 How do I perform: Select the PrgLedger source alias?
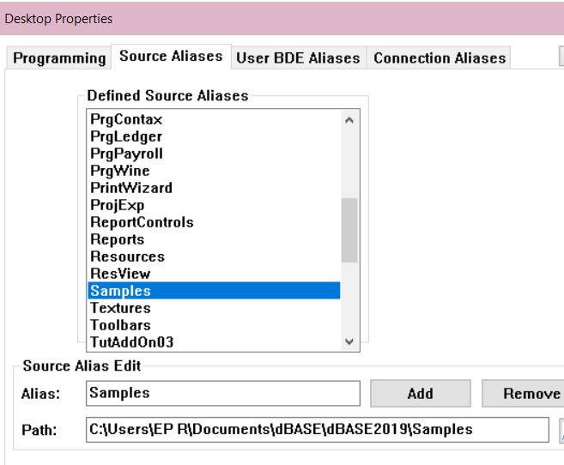point(126,136)
